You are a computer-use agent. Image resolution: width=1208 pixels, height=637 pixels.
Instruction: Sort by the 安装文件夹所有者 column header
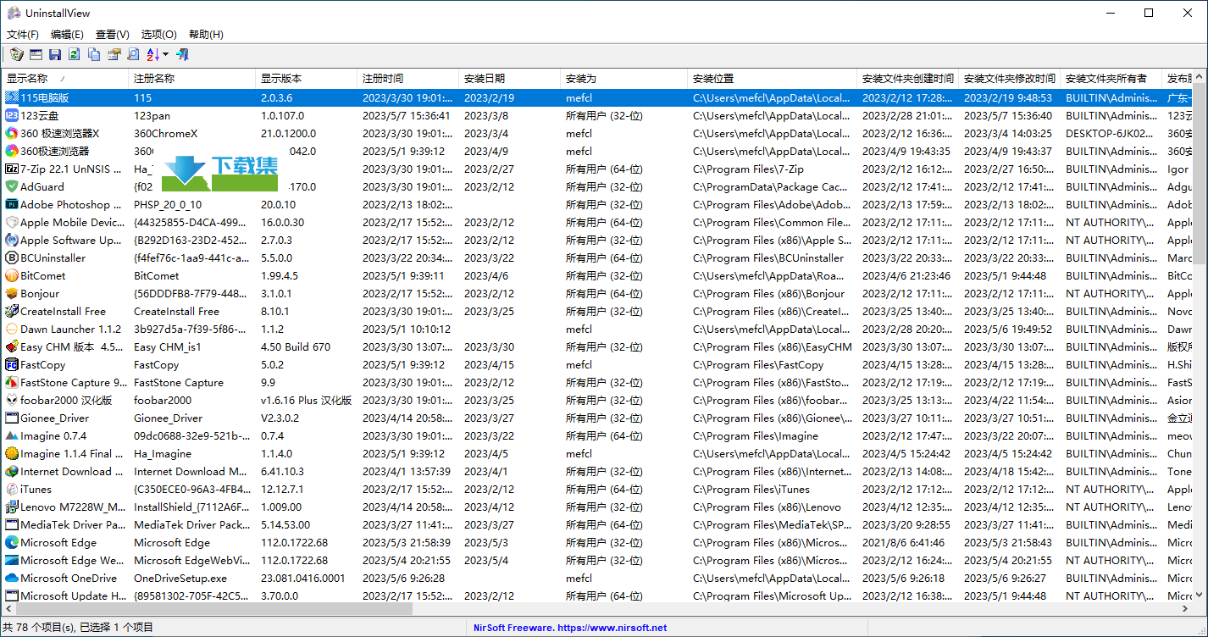(1111, 78)
